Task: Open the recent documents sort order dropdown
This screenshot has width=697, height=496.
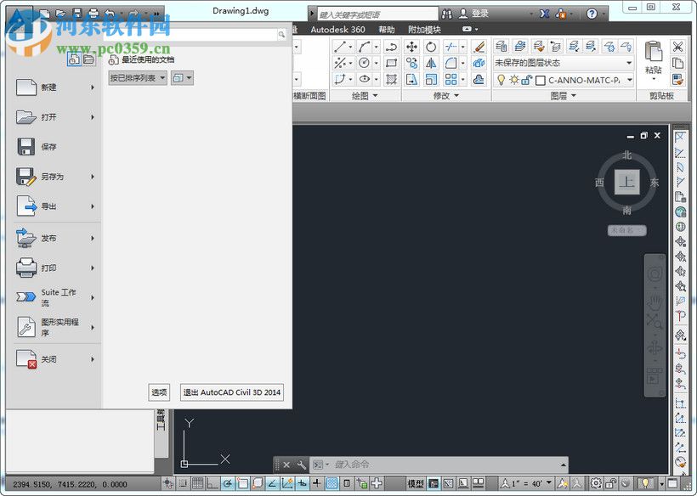Action: point(161,77)
